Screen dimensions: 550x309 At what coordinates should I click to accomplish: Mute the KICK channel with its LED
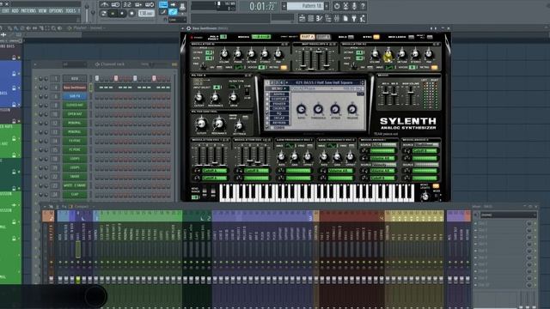tap(36, 78)
